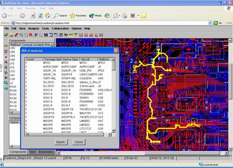Click the Export... button

[x=62, y=142]
